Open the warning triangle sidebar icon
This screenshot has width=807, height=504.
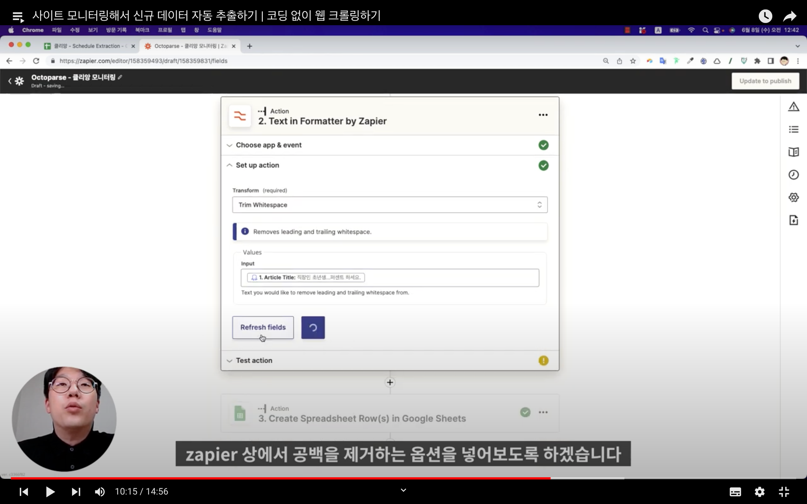tap(794, 107)
